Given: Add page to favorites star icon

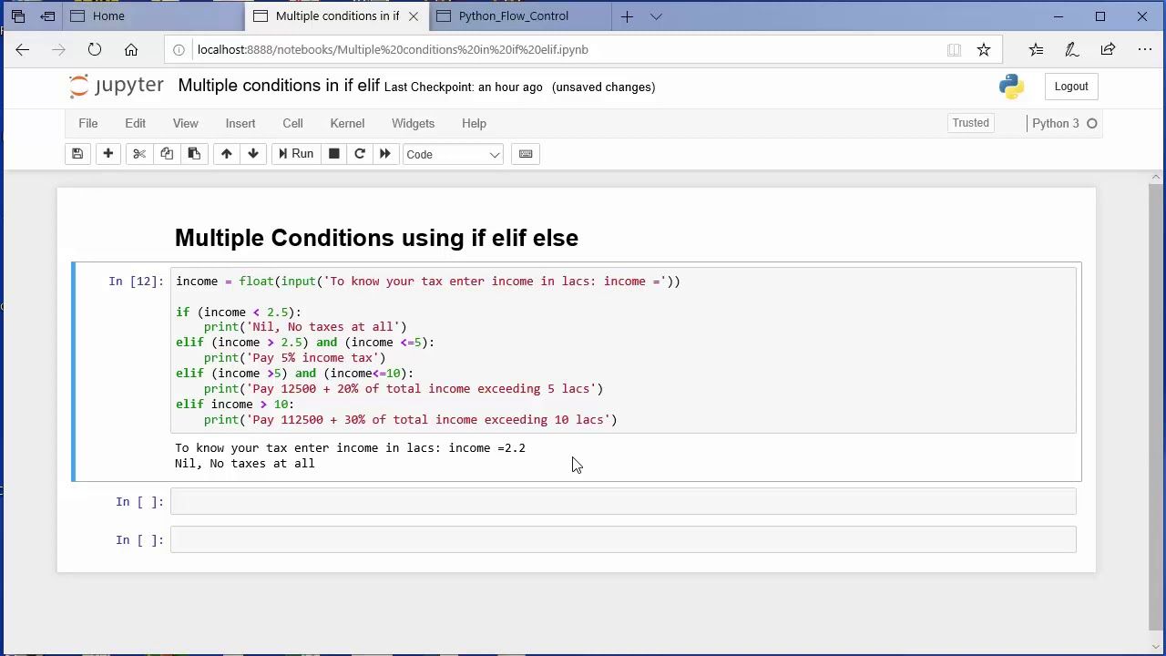Looking at the screenshot, I should click(x=984, y=50).
